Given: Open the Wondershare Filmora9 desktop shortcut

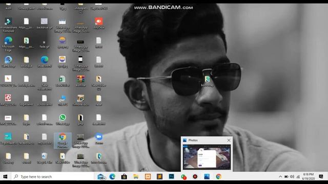Looking at the screenshot, I should click(8, 25).
